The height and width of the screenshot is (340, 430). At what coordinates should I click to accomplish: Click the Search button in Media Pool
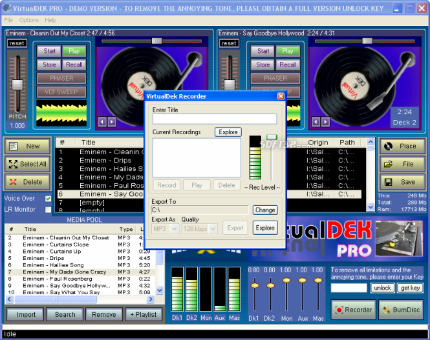click(65, 315)
